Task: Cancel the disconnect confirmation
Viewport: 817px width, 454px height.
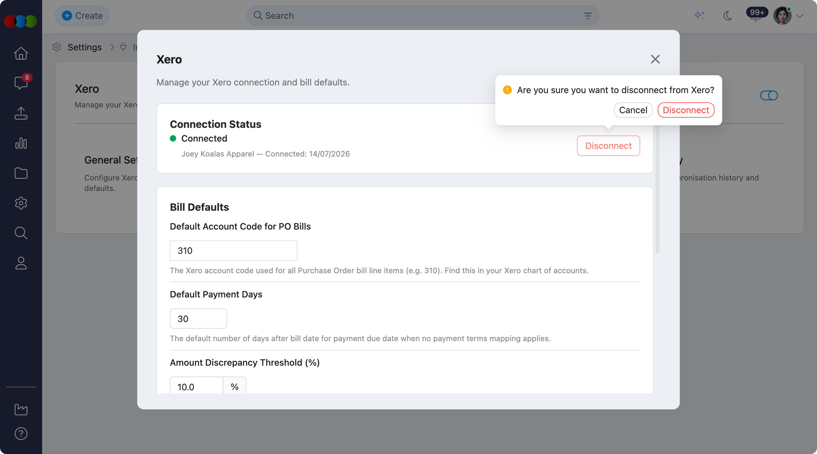Action: click(x=633, y=110)
